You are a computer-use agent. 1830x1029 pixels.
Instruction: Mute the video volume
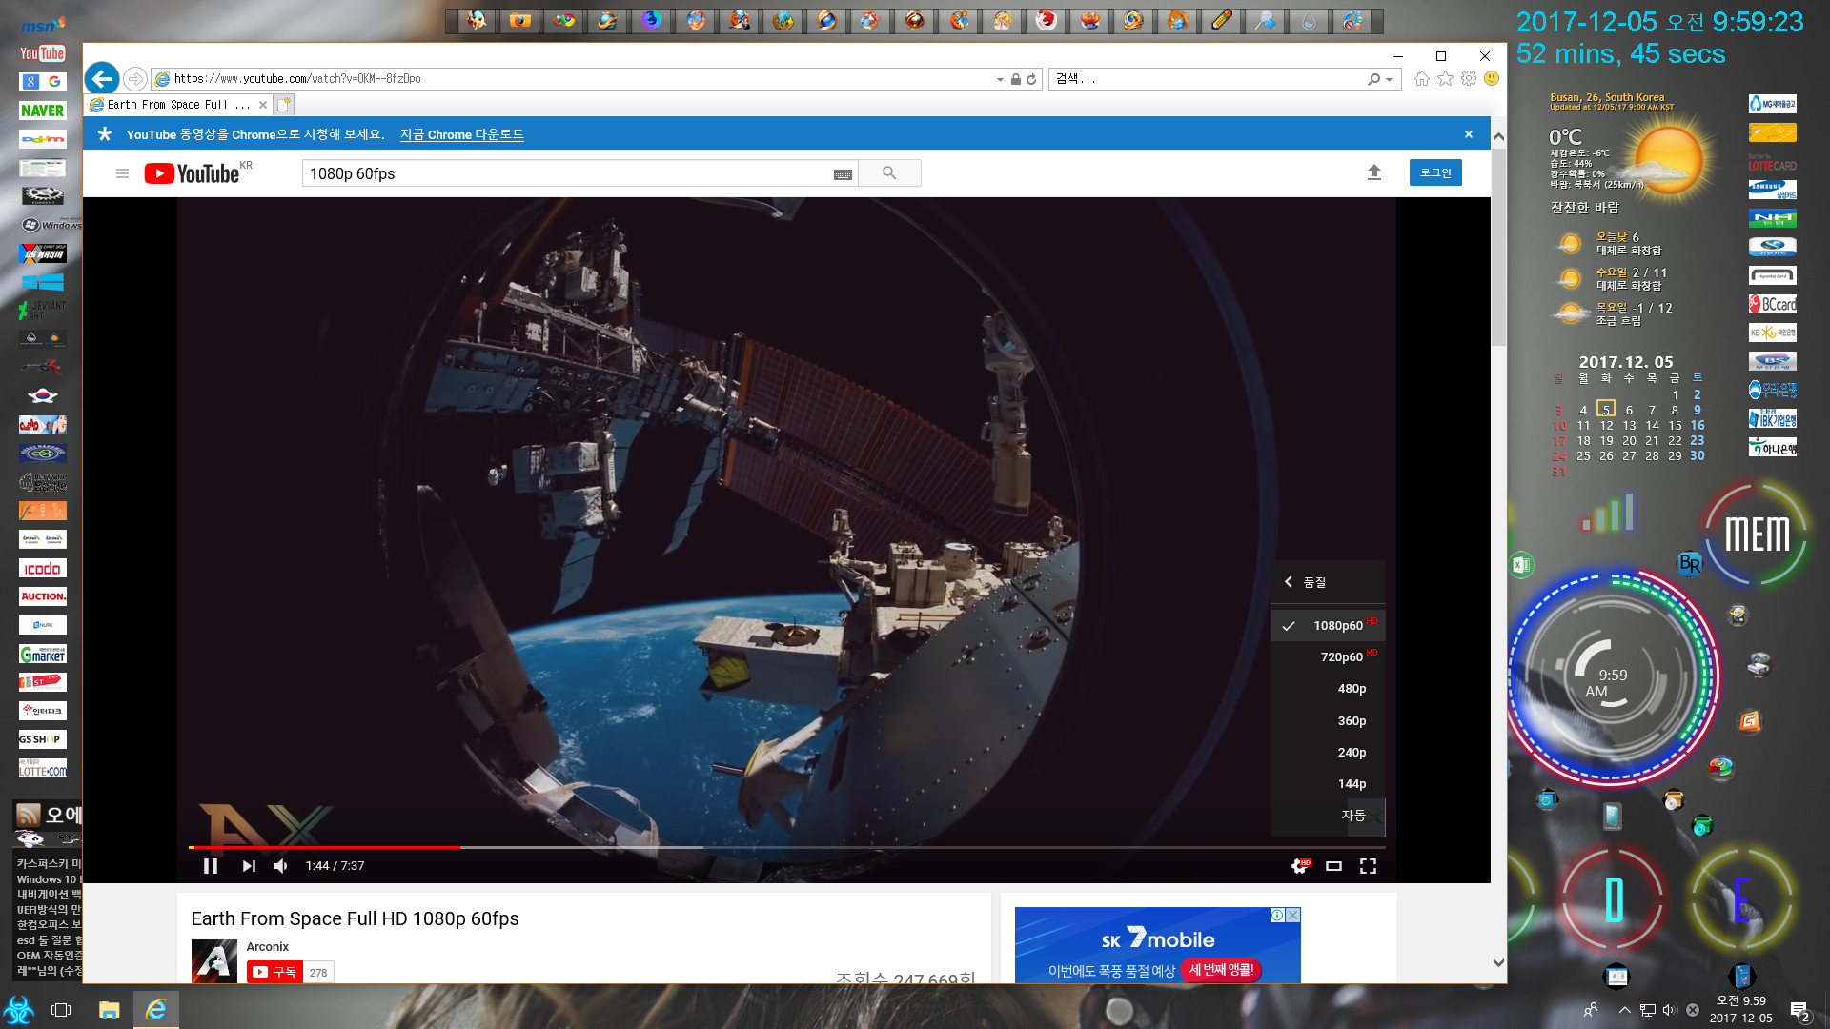coord(281,866)
